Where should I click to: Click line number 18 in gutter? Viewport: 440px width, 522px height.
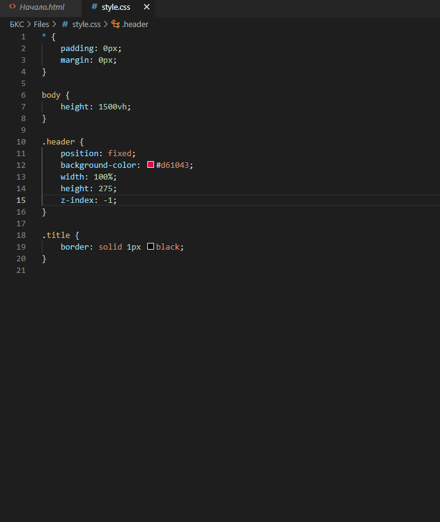pyautogui.click(x=21, y=235)
